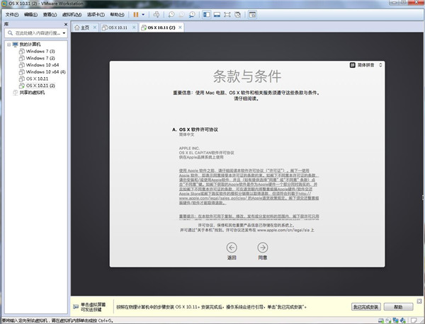This screenshot has height=324, width=425.
Task: Select Windows 10 x64 (4) virtual machine
Action: pyautogui.click(x=42, y=72)
